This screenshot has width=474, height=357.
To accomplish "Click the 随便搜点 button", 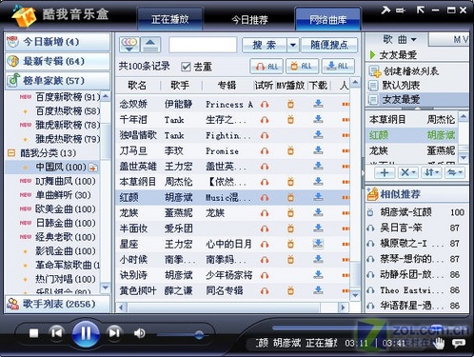I will click(x=329, y=45).
